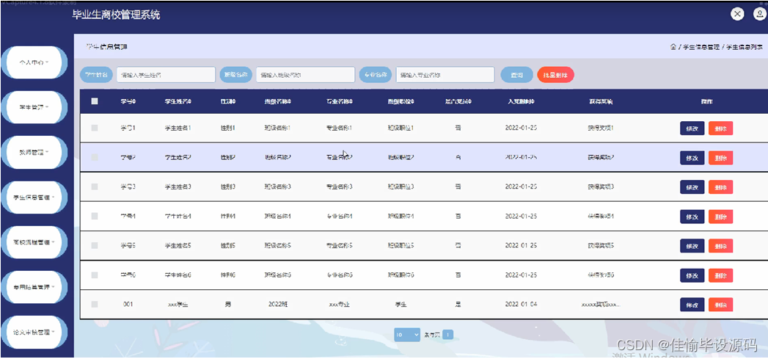Click 修改 for row 学号3
768x359 pixels.
[x=692, y=187]
